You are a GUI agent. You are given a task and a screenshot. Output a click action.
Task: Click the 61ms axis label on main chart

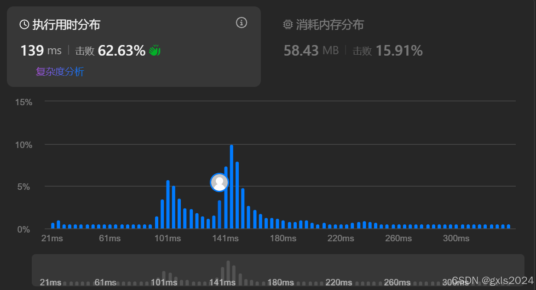[110, 239]
